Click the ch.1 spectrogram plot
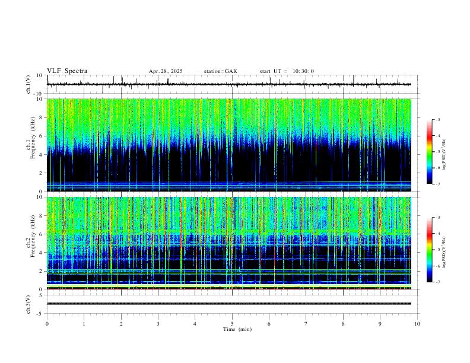Viewport: 470px width, 363px height. [228, 145]
